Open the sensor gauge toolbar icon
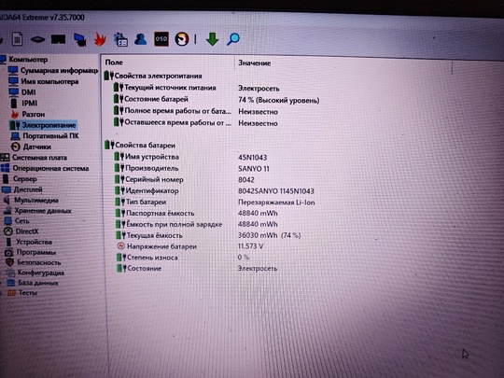 (182, 39)
